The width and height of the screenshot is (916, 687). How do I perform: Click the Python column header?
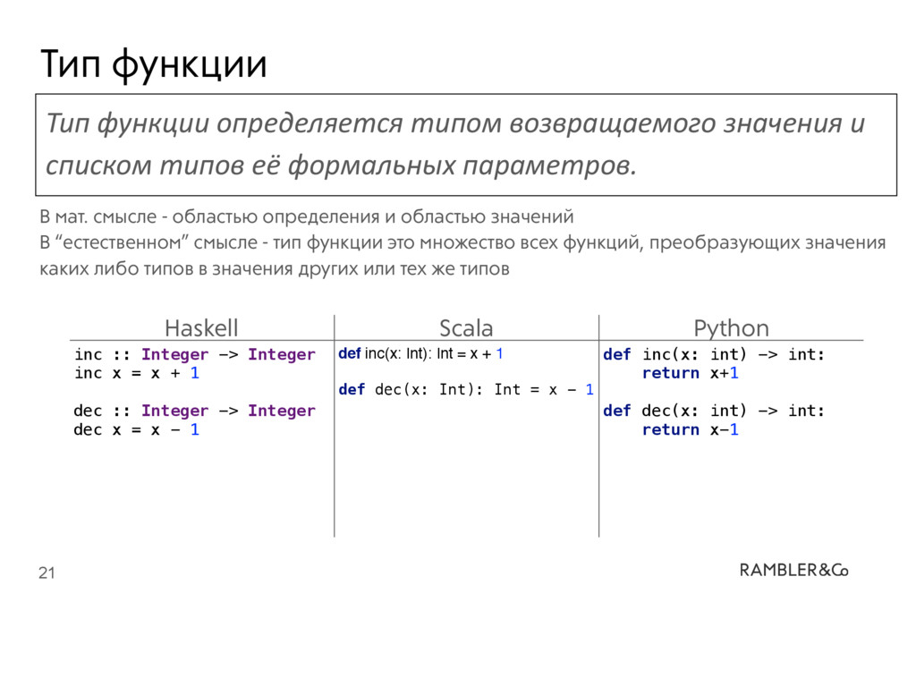732,327
